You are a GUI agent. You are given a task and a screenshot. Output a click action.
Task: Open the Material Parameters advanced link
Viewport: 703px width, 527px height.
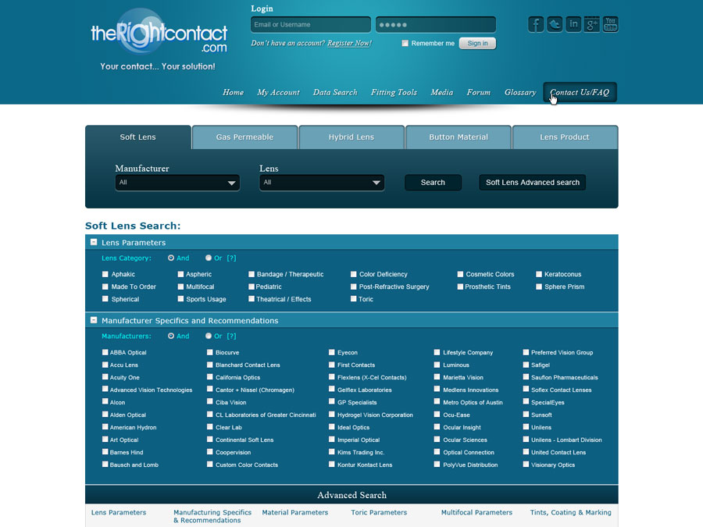295,512
